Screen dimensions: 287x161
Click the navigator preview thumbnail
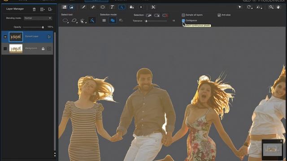click(x=272, y=150)
